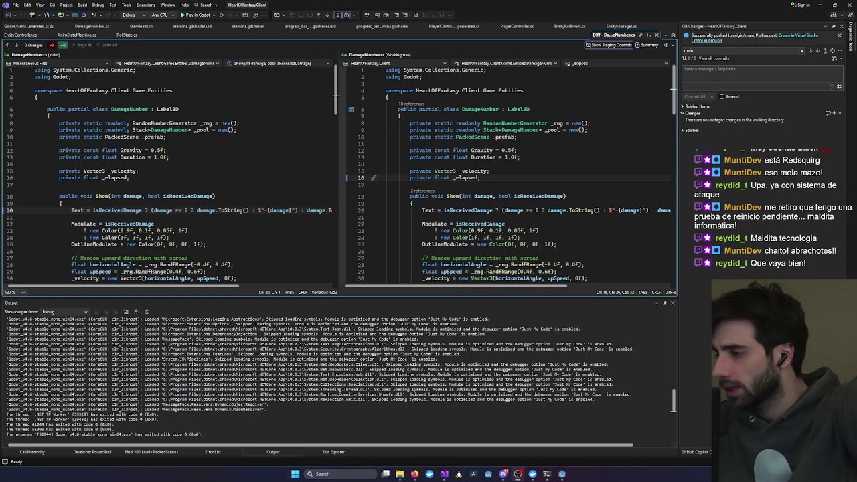Open diff settings gear beside Summary

coord(666,45)
